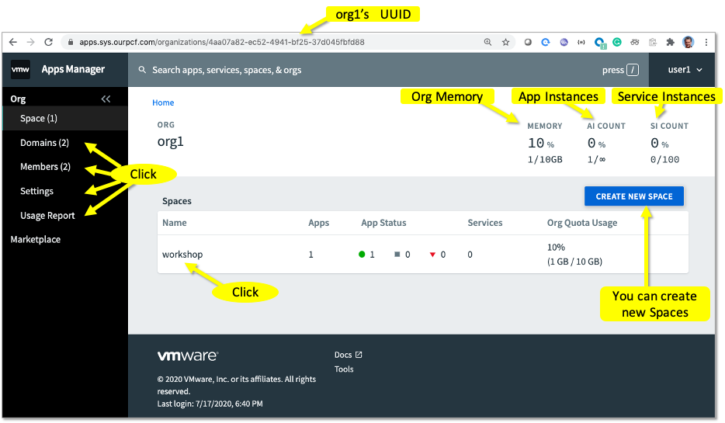Open the blue ring extension with alert badge

pyautogui.click(x=600, y=43)
